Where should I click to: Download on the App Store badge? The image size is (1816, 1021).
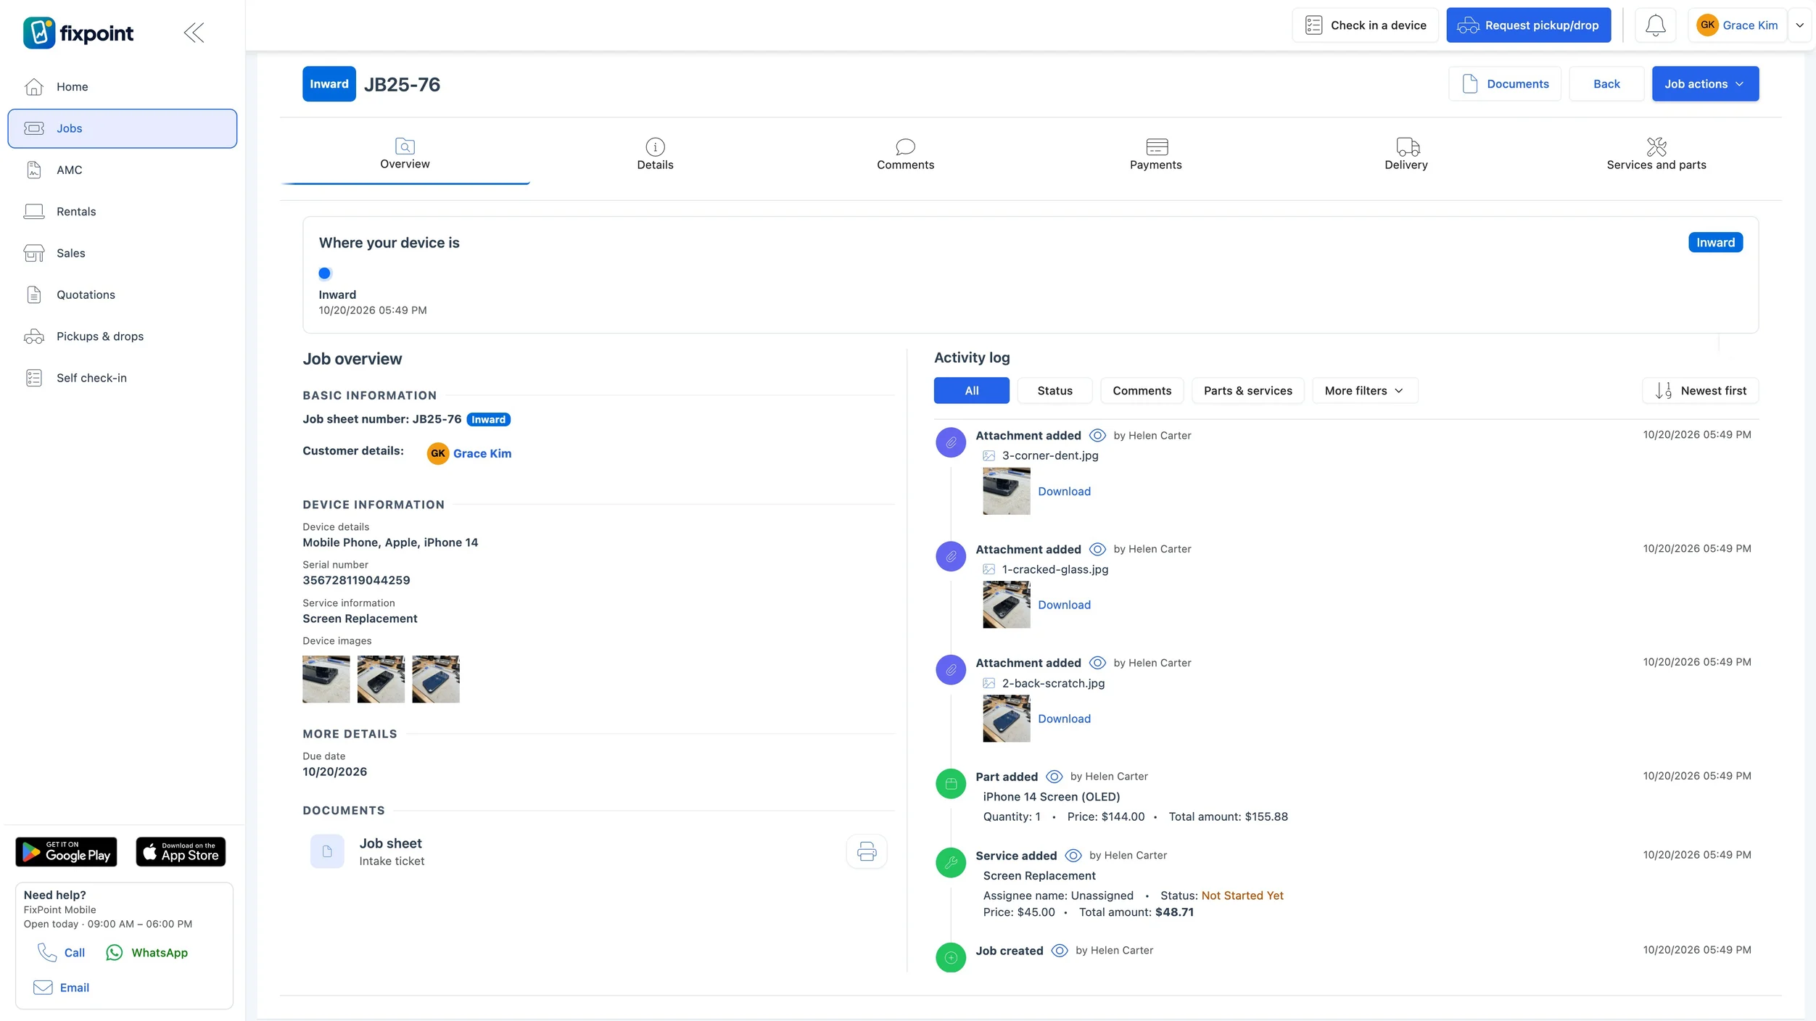(181, 852)
